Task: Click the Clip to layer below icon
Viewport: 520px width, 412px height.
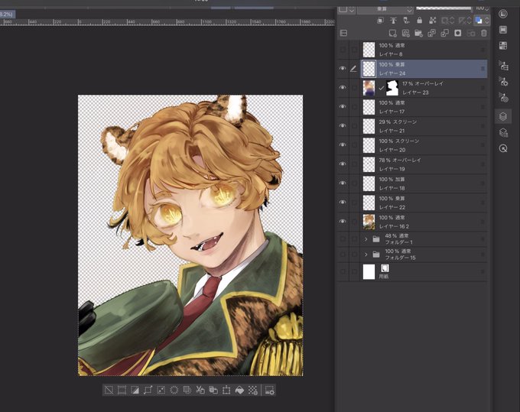Action: (380, 21)
